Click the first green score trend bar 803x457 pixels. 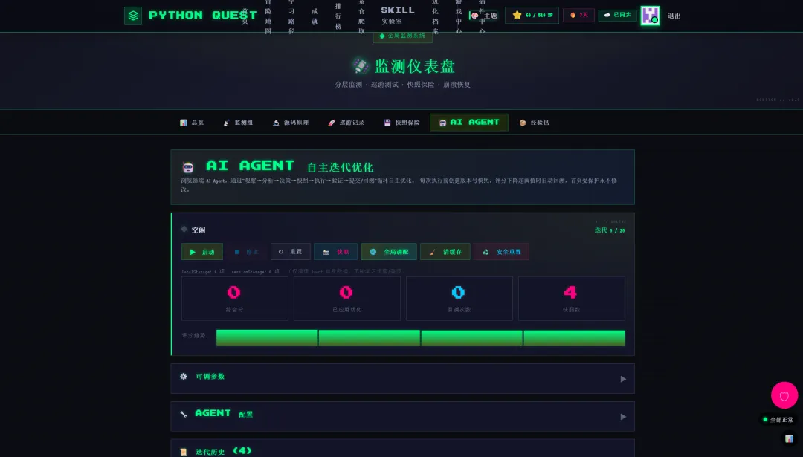[267, 338]
